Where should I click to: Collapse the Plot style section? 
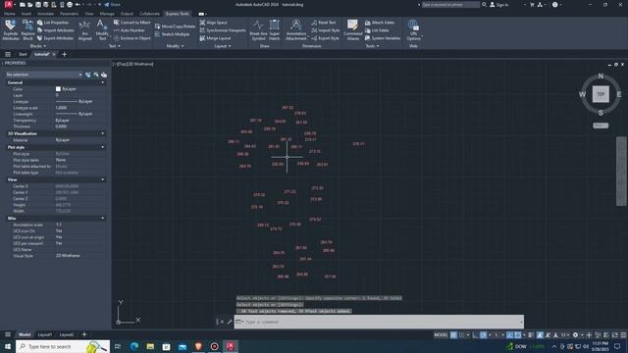(x=103, y=147)
